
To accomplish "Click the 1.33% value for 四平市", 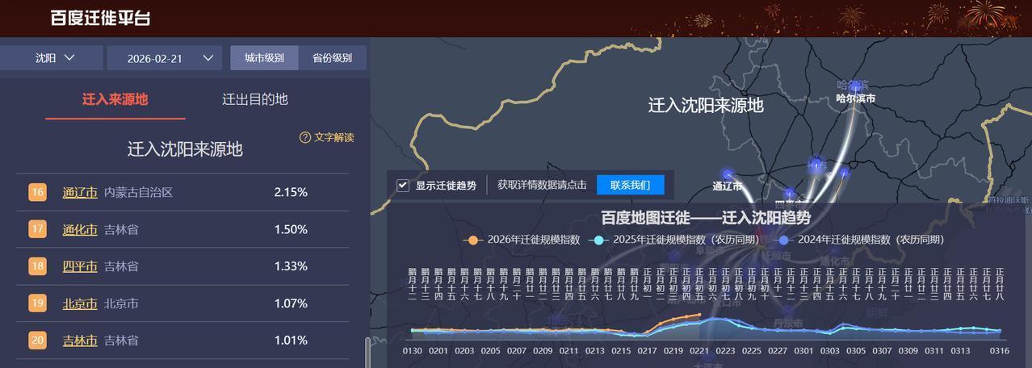I will click(x=291, y=266).
